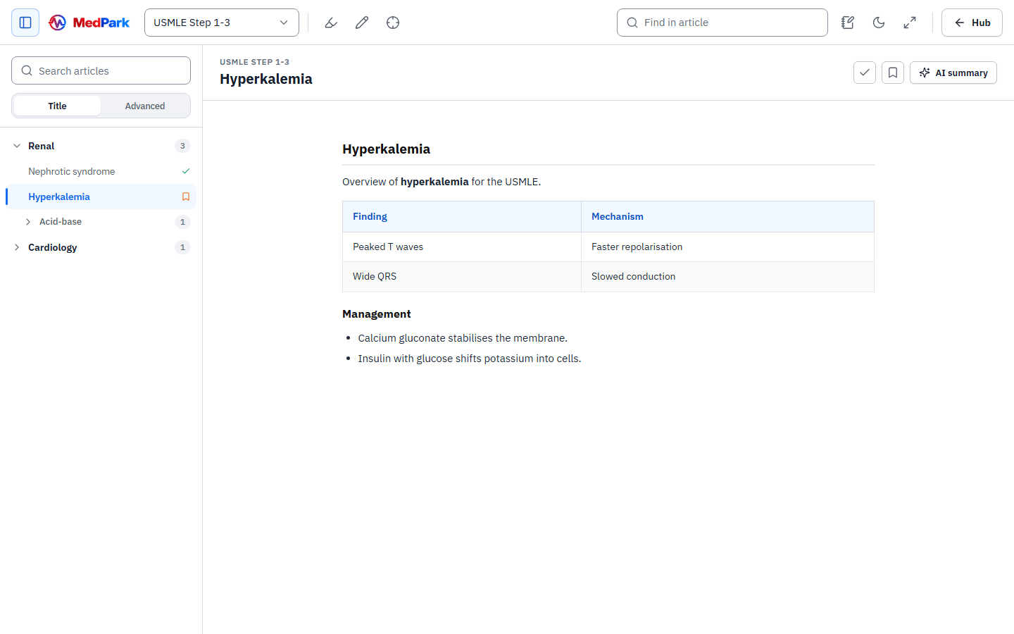Click the MedPark logo
Screen dimensions: 1014x634
pos(89,23)
